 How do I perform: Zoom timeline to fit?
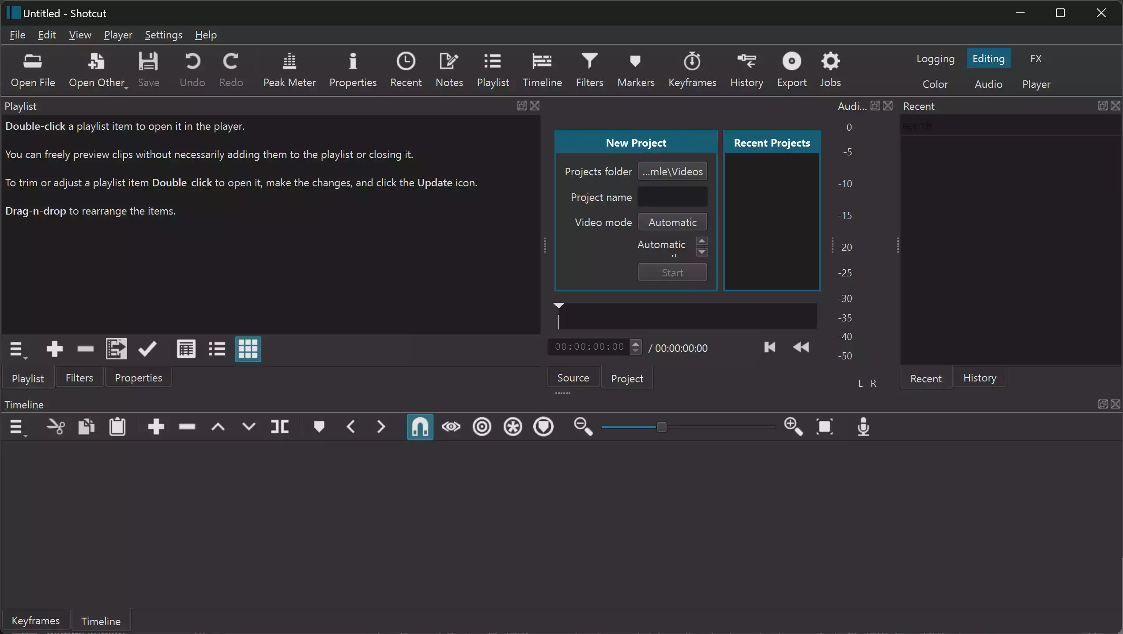pyautogui.click(x=825, y=427)
